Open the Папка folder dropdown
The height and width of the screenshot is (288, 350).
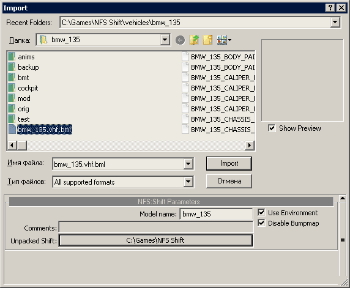(x=165, y=40)
